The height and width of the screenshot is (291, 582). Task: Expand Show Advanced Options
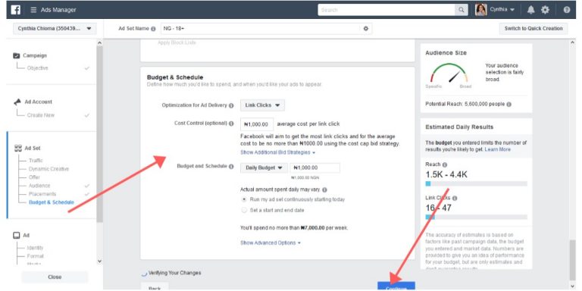click(271, 242)
